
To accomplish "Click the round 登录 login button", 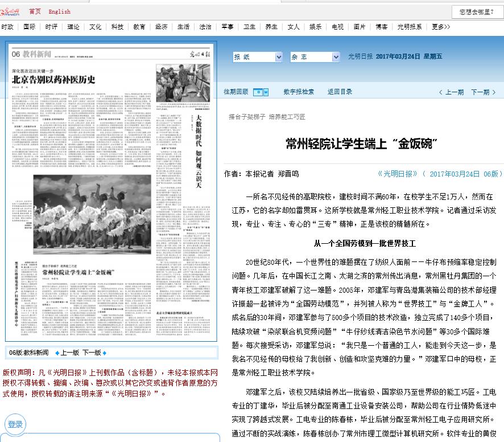I will click(x=15, y=424).
